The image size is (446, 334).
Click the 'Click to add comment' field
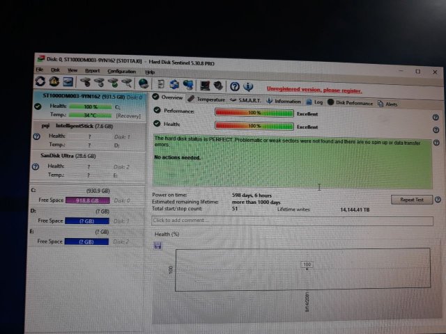293,221
